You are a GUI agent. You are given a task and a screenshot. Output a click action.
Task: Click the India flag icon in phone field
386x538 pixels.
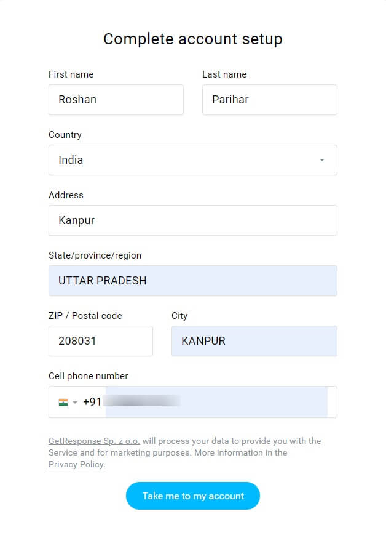(x=63, y=402)
